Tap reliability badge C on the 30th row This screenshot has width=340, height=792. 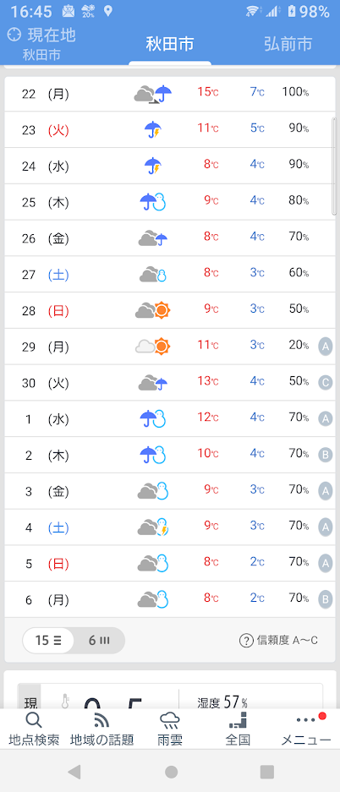(x=326, y=383)
